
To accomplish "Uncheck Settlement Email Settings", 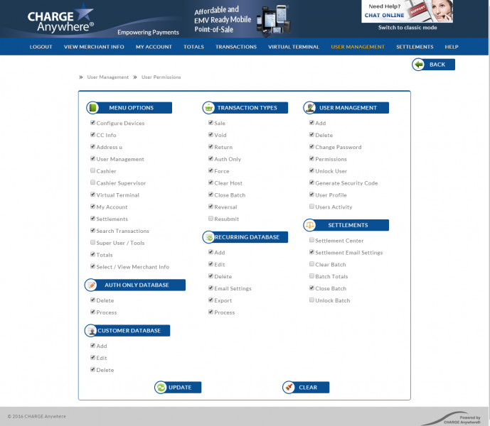I will [312, 252].
